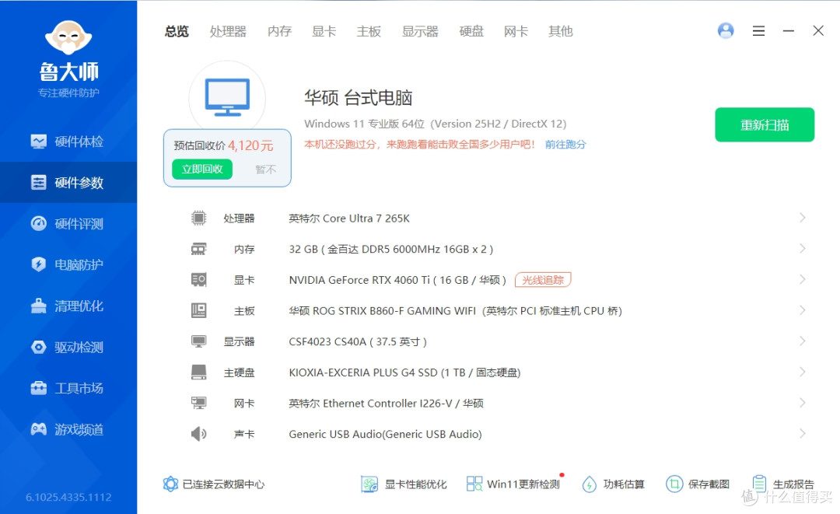Click the 华硕 台式电脑 title

(x=359, y=97)
